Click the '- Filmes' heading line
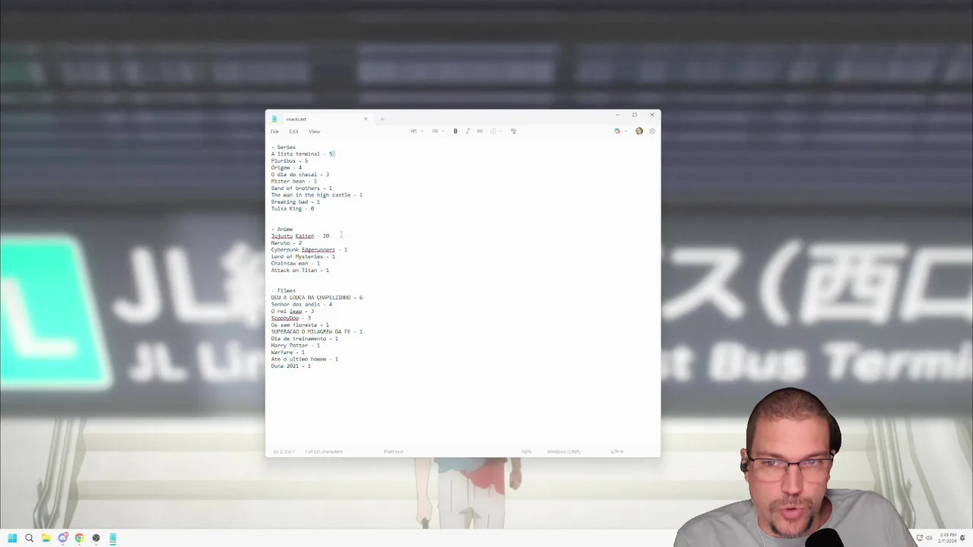Viewport: 973px width, 547px height. click(x=284, y=291)
